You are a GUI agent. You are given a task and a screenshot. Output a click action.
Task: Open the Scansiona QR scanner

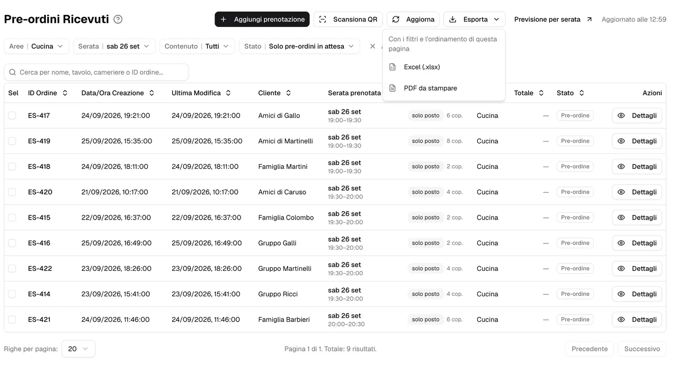(x=348, y=20)
